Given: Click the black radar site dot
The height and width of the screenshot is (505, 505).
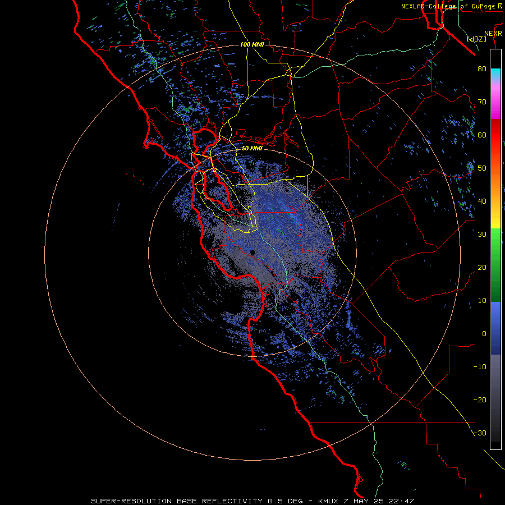Looking at the screenshot, I should (x=252, y=252).
